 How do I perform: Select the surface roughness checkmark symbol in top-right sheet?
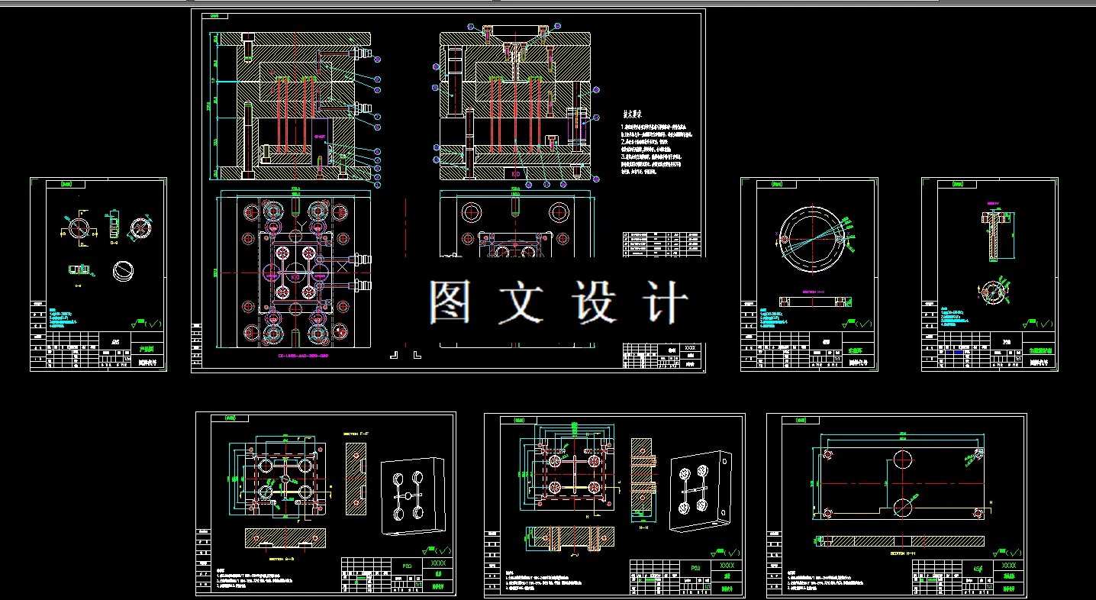coord(856,322)
